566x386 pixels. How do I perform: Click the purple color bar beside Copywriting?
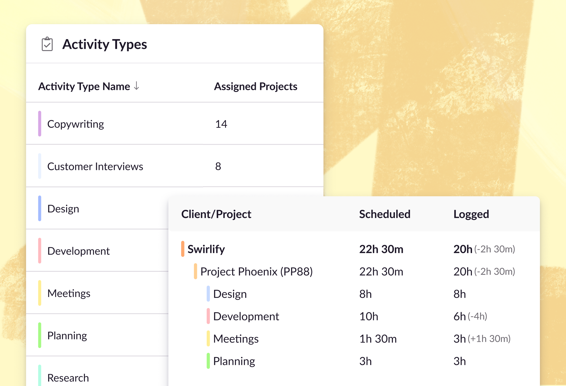40,124
